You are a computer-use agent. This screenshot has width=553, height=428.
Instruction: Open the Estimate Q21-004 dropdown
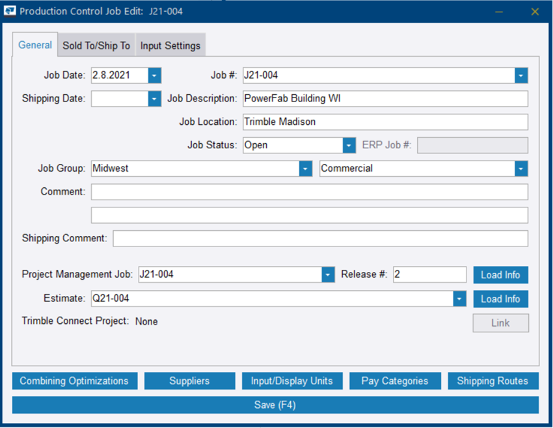coord(460,299)
